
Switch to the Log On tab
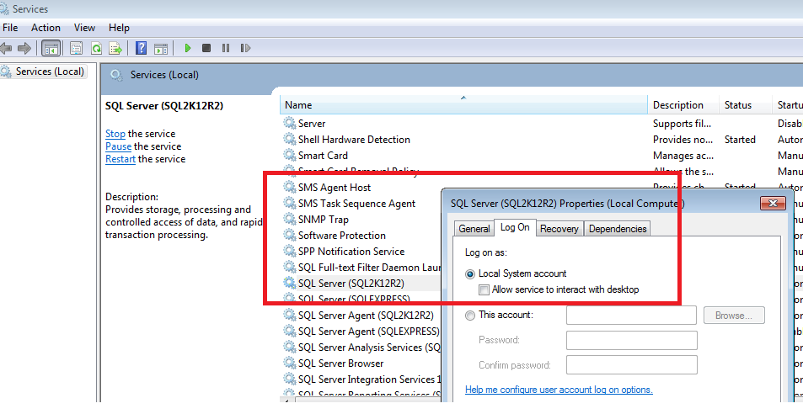click(x=515, y=227)
